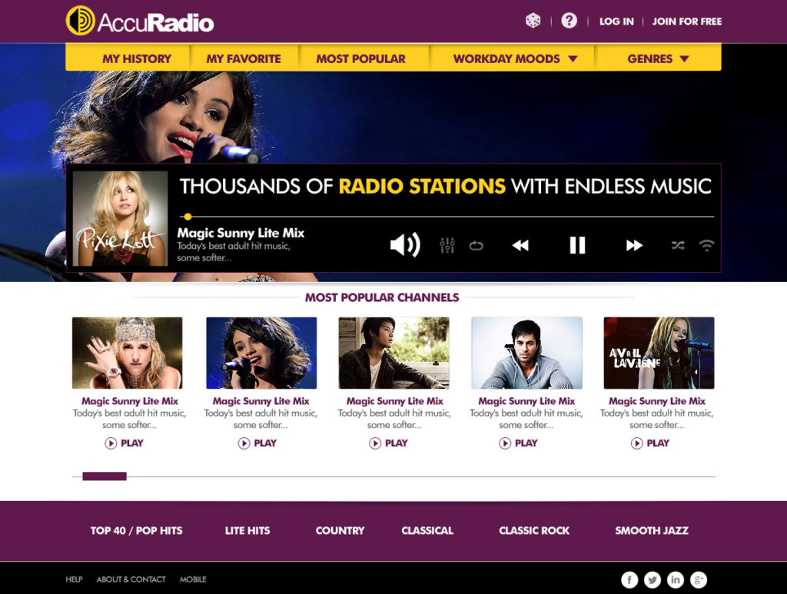Screen dimensions: 787x594
Task: Skip to the next track
Action: tap(634, 245)
